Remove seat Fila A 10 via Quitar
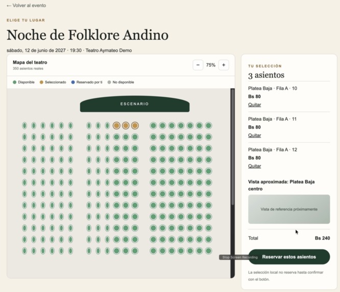340x292 pixels. coord(255,105)
